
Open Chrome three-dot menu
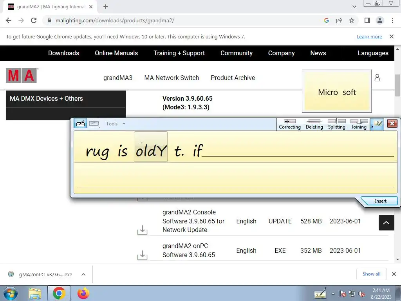click(392, 20)
